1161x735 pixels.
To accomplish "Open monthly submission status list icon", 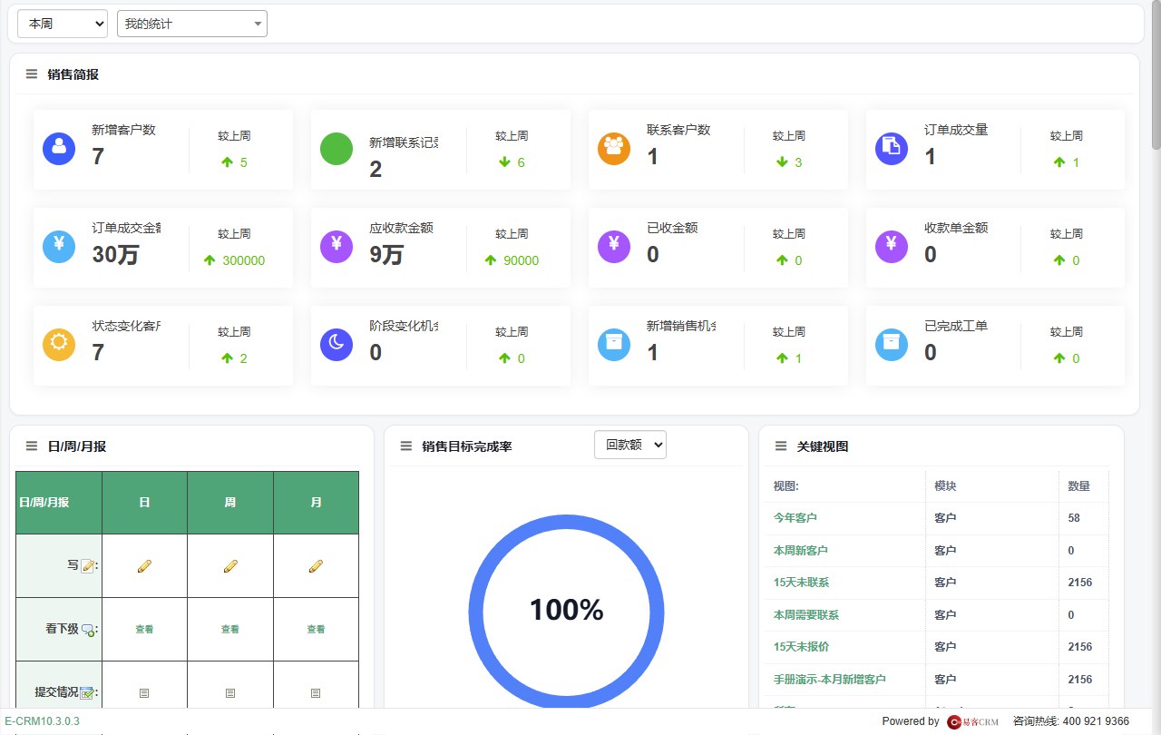I will 316,693.
